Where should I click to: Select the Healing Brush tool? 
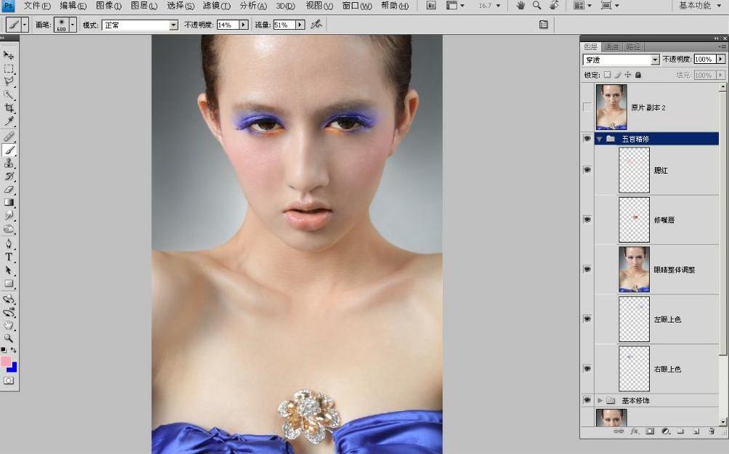[9, 137]
